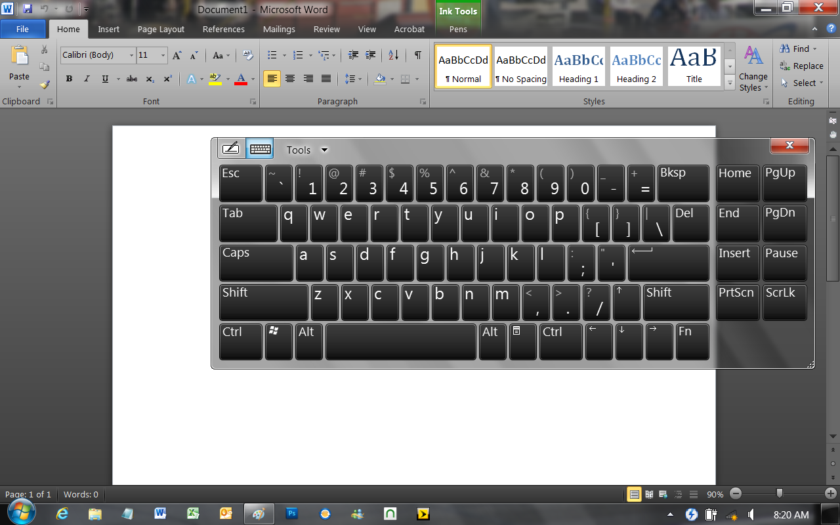This screenshot has height=525, width=840.
Task: Open the Windows Start menu
Action: point(21,513)
